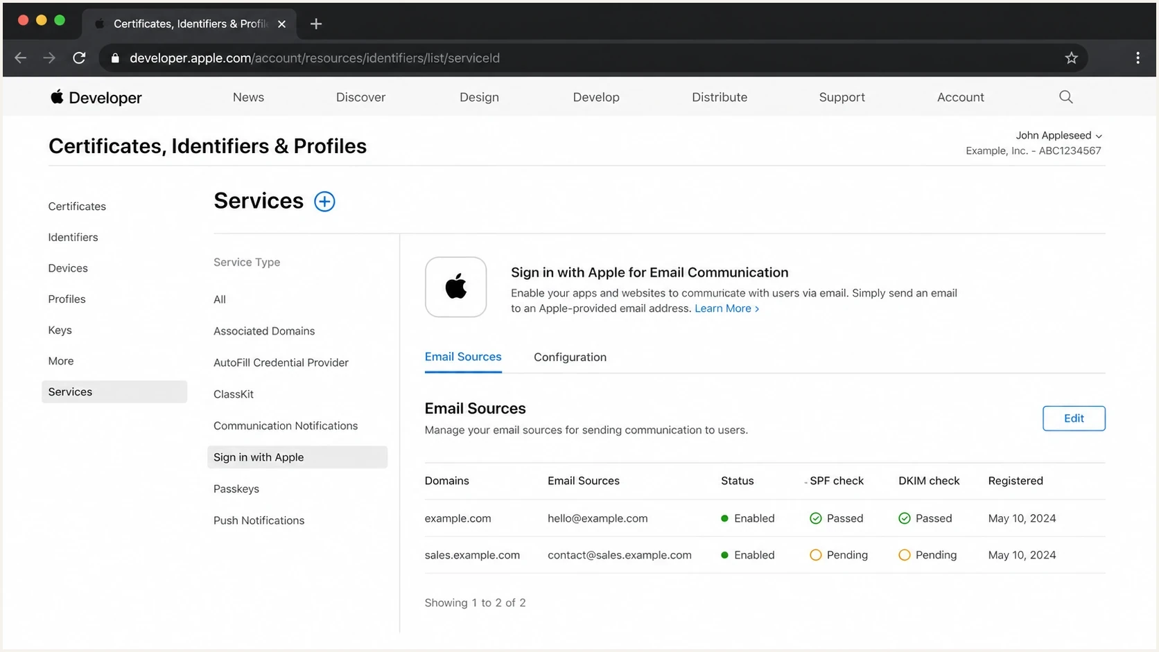Click the DKIM Passed checkmark for example.com
The height and width of the screenshot is (652, 1159).
905,518
